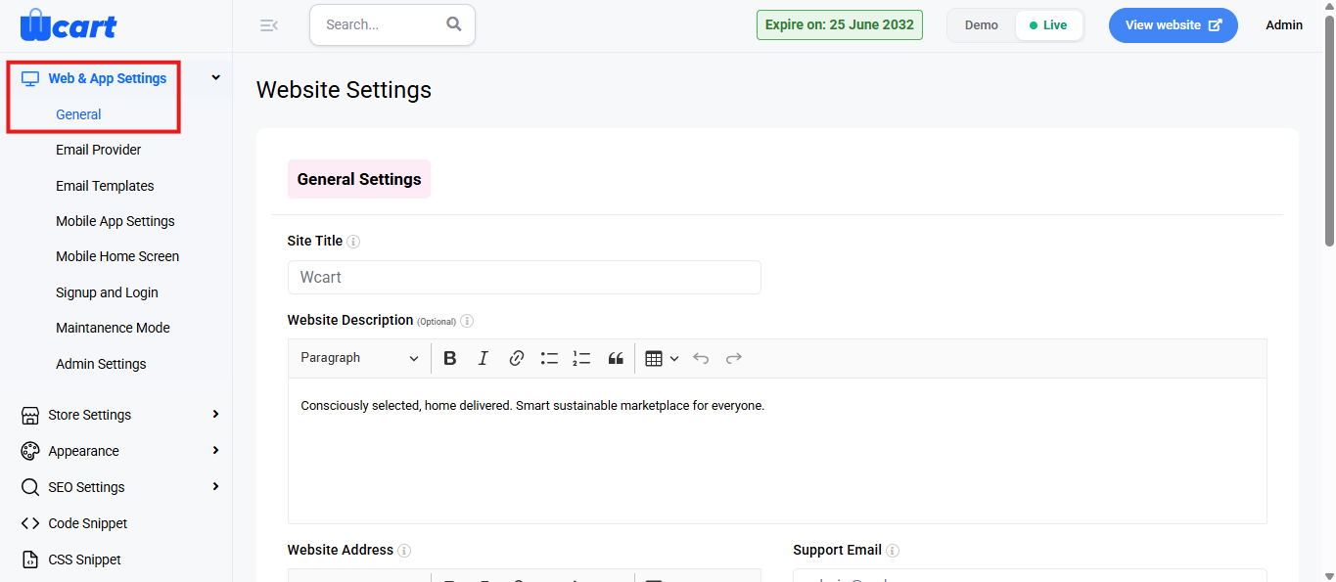Click the search magnifier icon
Viewport: 1336px width, 582px height.
coord(454,24)
